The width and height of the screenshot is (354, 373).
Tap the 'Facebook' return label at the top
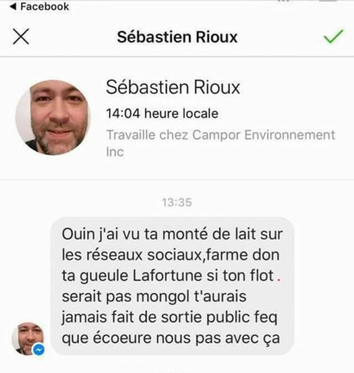coord(45,7)
